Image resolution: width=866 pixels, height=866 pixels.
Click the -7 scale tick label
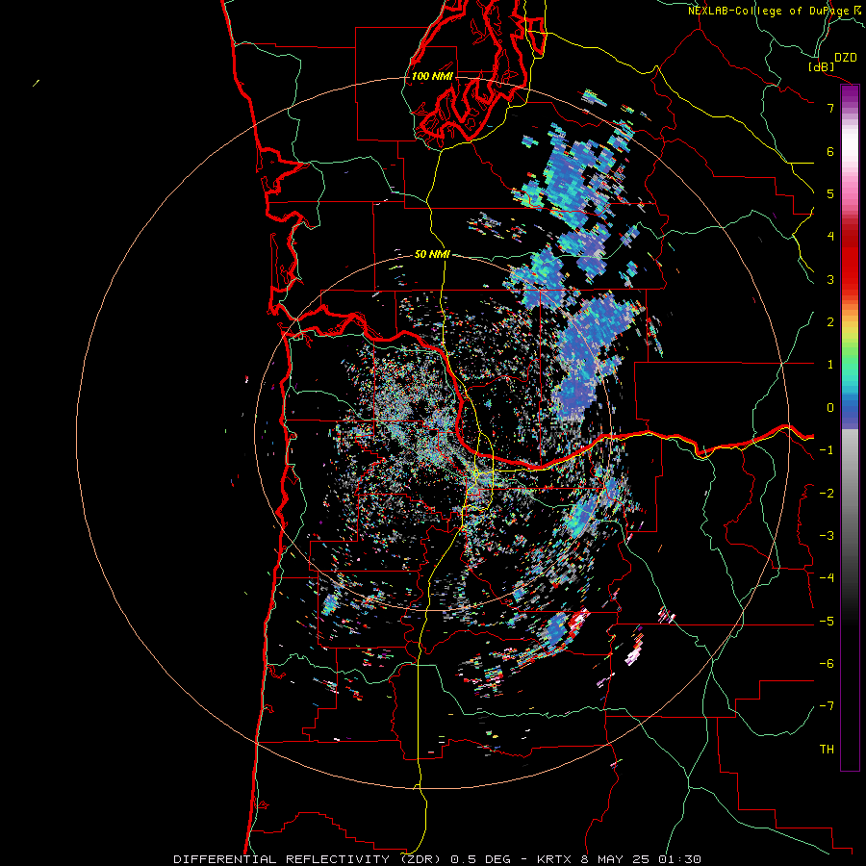pos(827,706)
